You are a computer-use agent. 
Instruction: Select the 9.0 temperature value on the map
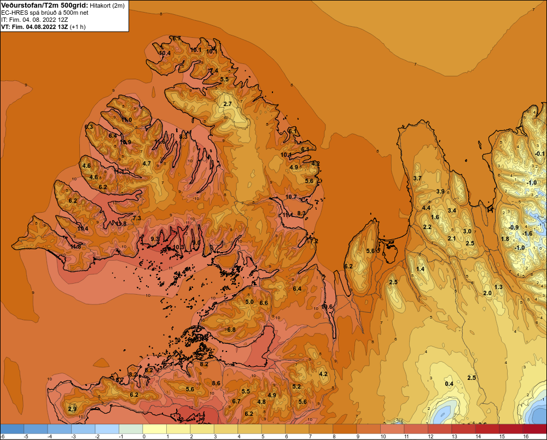[196, 243]
